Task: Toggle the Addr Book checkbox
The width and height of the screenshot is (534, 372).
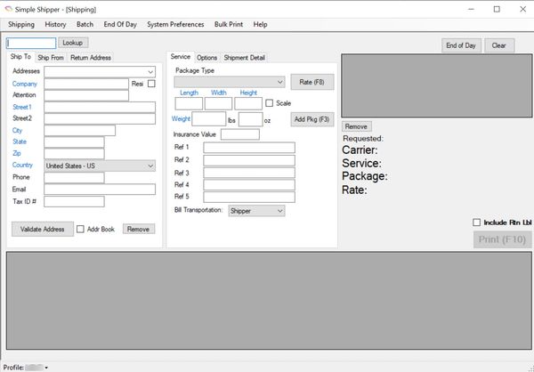Action: (80, 229)
